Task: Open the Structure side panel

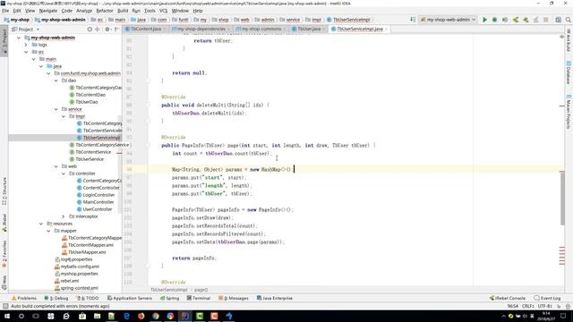Action: click(x=4, y=191)
